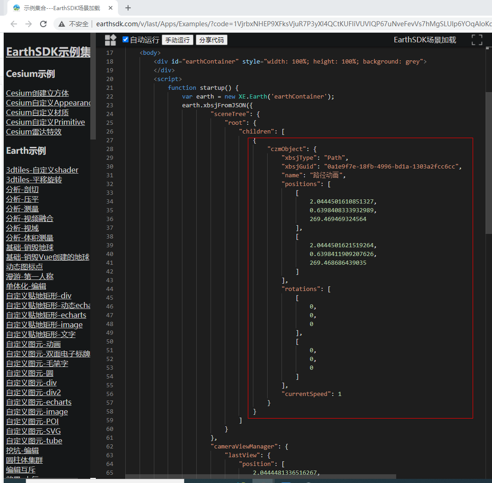Open Cesium自定义Primitive example
Screen dimensions: 492x483
tap(46, 122)
